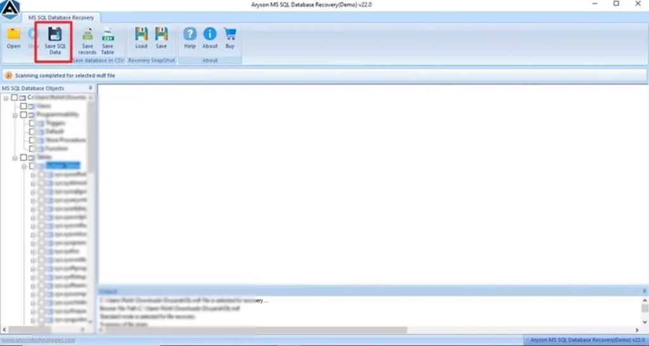Collapse the highlighted tables sub-node
This screenshot has height=346, width=649.
point(24,167)
